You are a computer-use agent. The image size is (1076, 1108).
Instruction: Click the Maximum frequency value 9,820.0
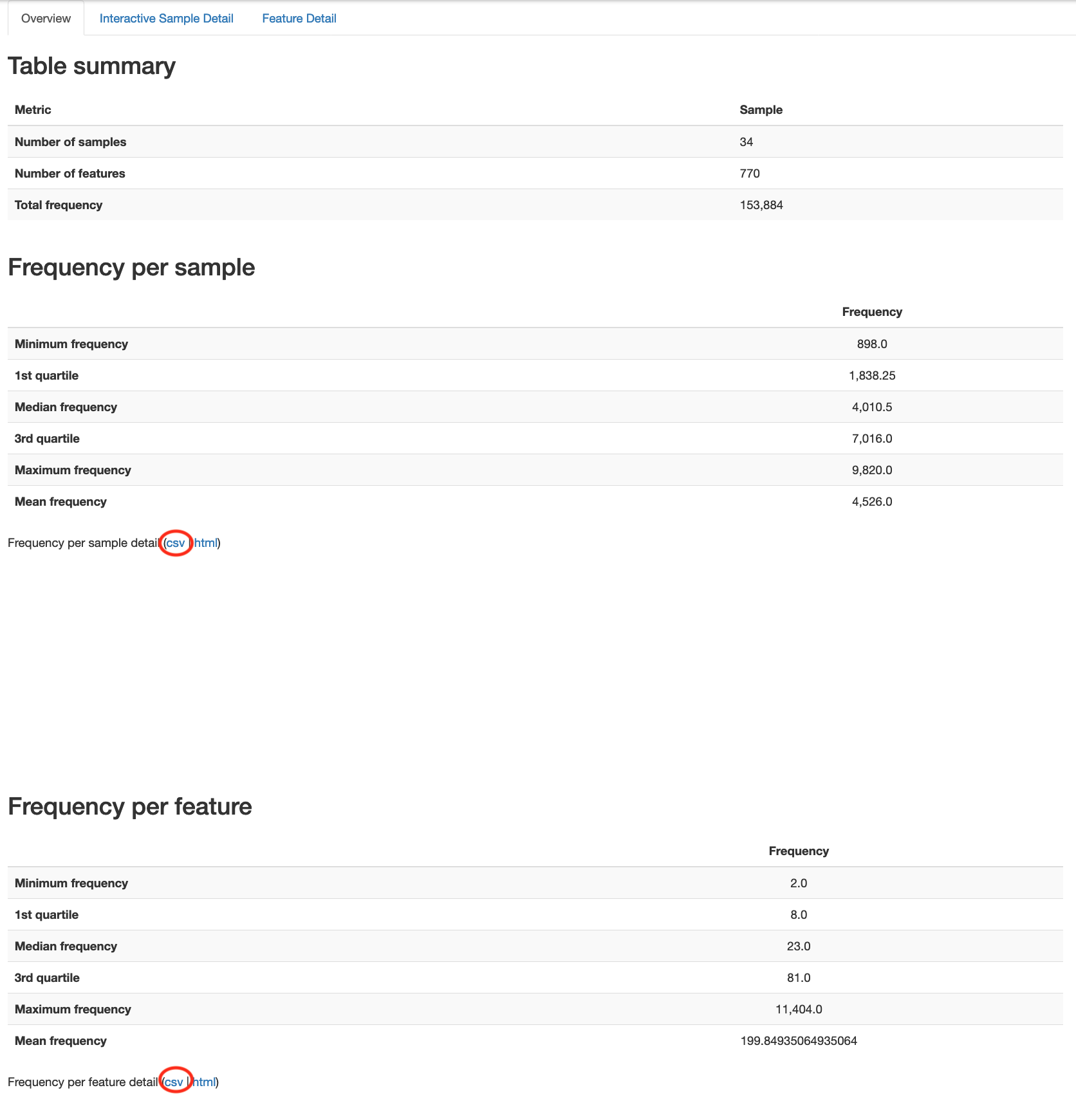(x=872, y=470)
